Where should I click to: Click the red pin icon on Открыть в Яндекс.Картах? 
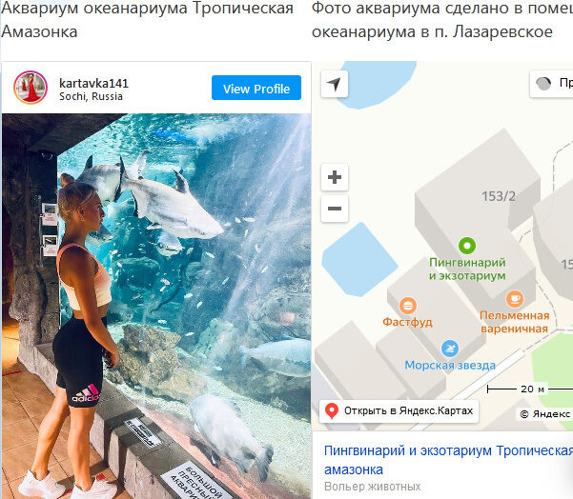[332, 411]
